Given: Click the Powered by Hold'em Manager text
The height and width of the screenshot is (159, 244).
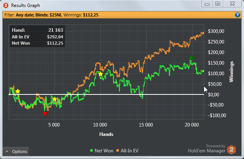Looking at the screenshot, I should coord(207,149).
